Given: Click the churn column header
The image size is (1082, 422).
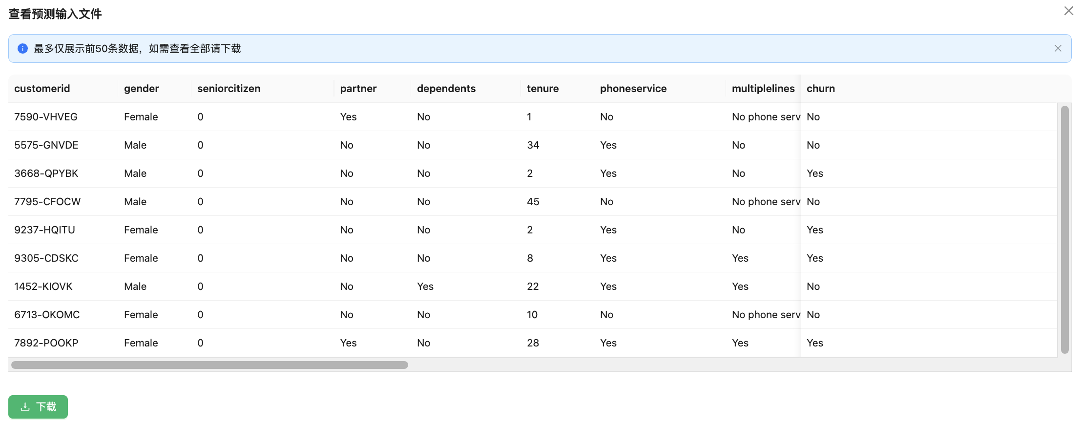Looking at the screenshot, I should point(821,89).
